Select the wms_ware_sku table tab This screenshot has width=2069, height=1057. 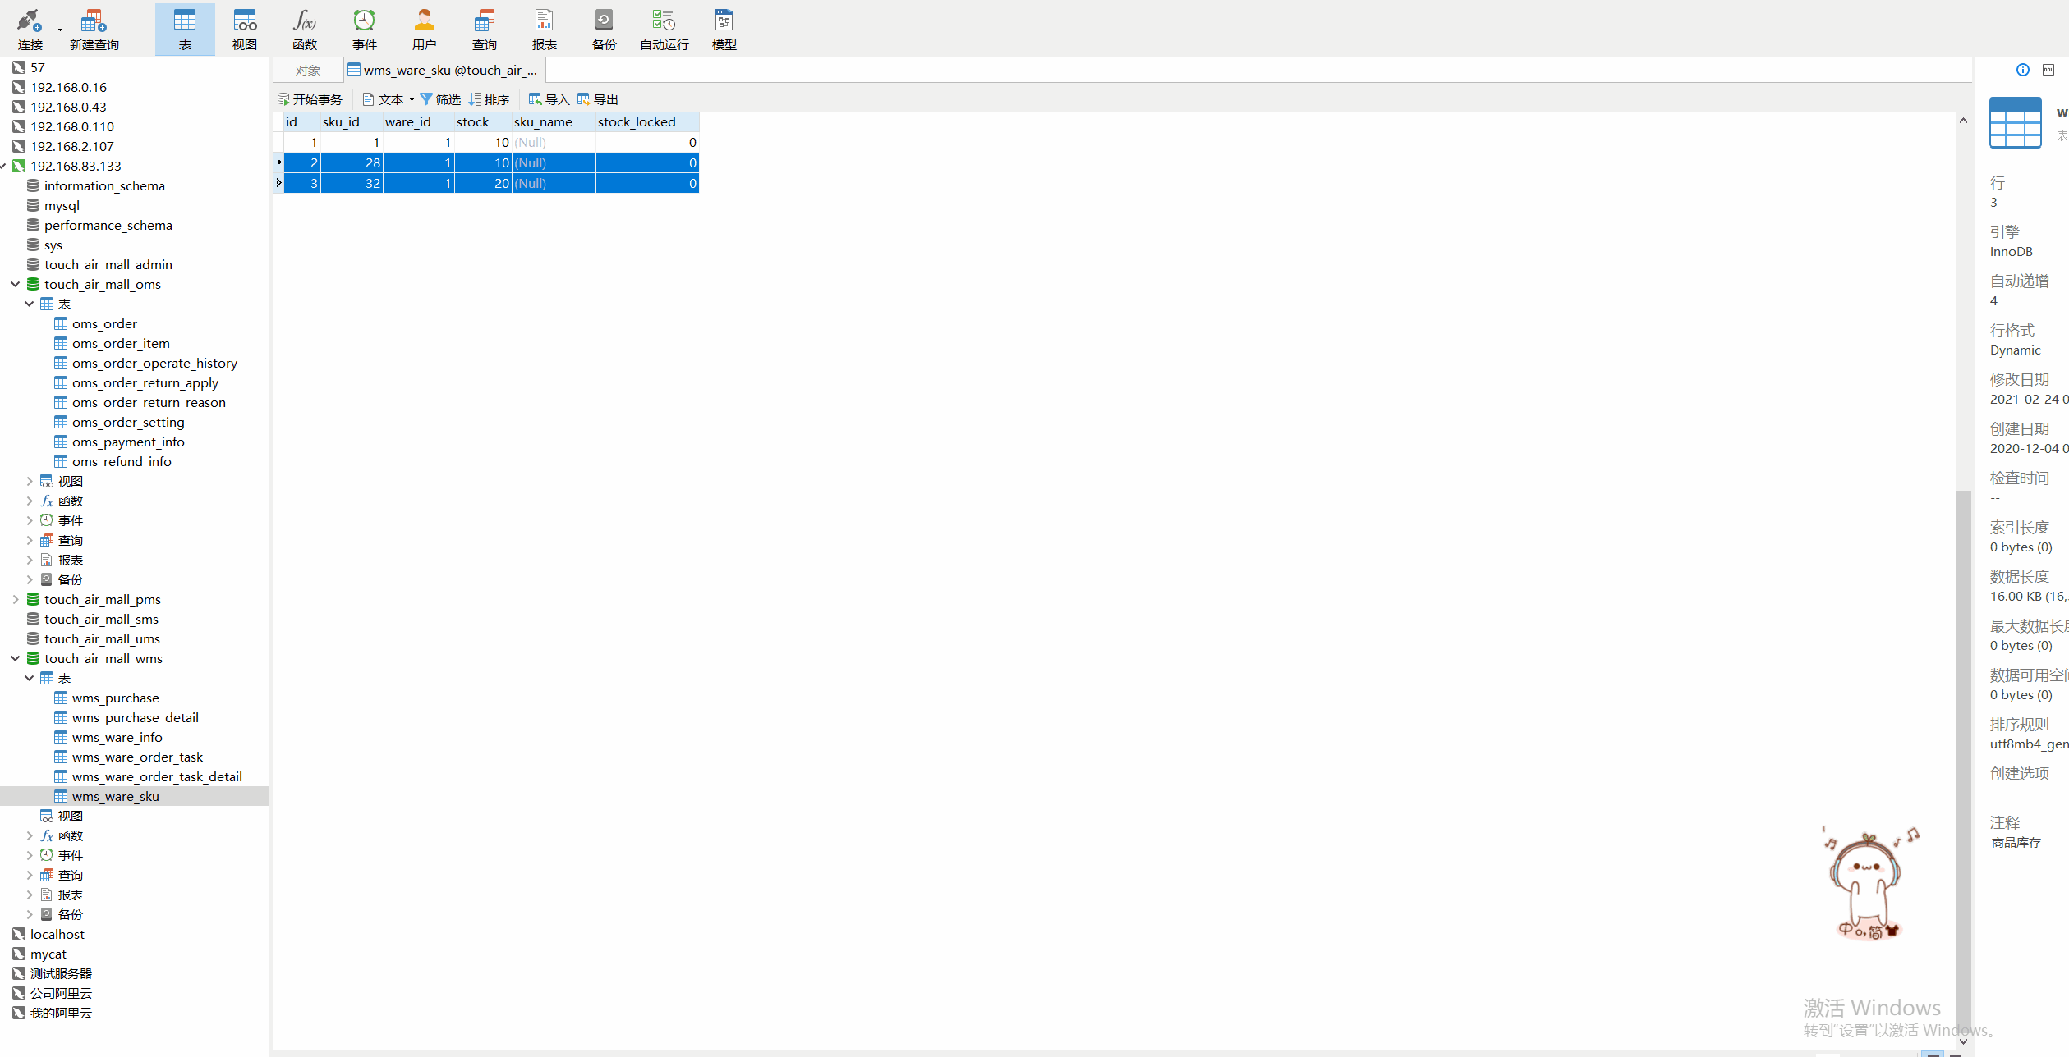[444, 71]
